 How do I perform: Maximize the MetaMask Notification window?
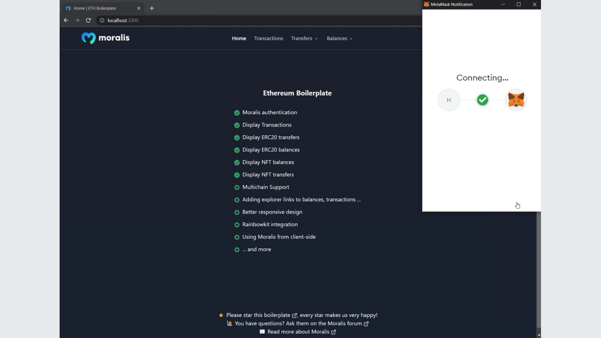pyautogui.click(x=519, y=4)
